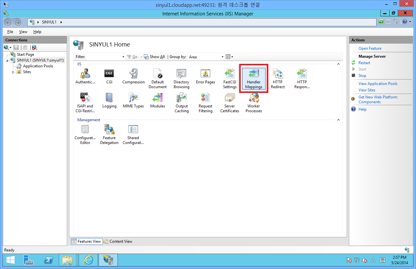This screenshot has width=416, height=269.
Task: Open the Default Document feature
Action: [x=158, y=79]
